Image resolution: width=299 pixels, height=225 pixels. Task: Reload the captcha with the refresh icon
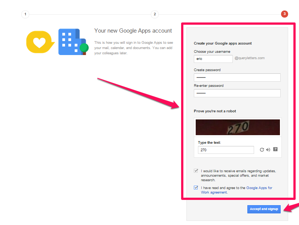pos(262,150)
